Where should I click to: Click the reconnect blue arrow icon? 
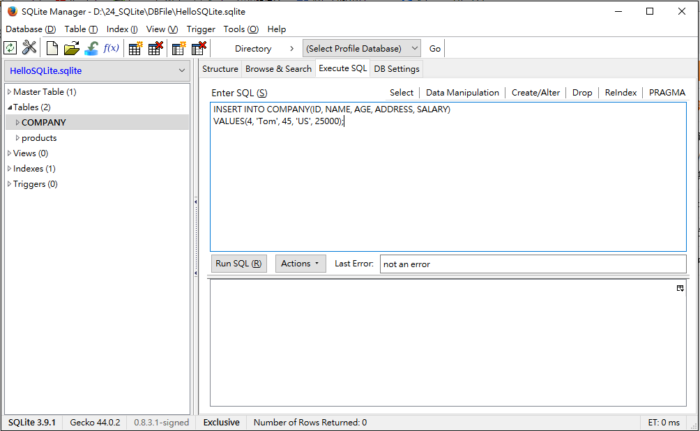pos(91,48)
